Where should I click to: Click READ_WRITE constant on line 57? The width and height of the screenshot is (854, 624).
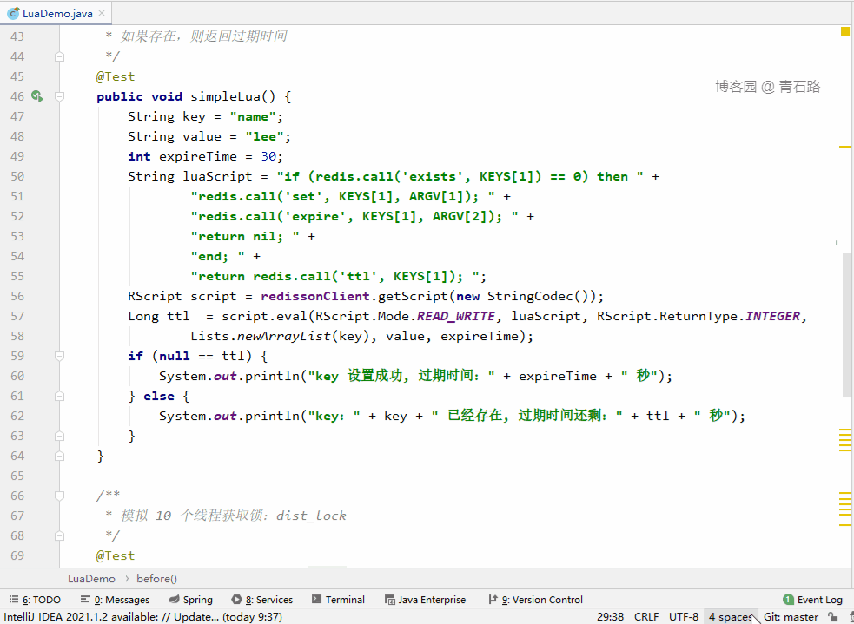click(x=456, y=317)
